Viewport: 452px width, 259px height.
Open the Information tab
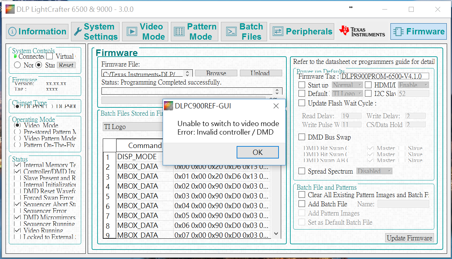tap(37, 31)
